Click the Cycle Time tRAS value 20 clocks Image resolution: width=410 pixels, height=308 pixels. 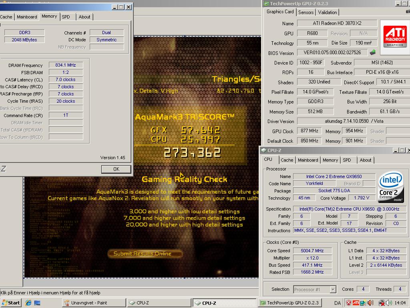coord(66,101)
